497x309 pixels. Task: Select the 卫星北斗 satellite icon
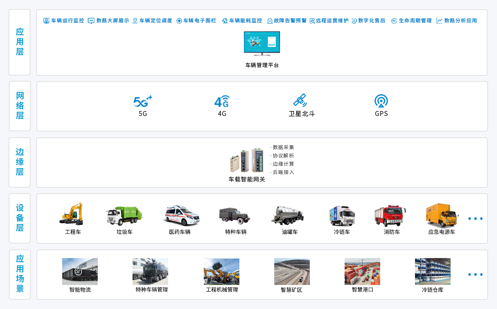pos(300,100)
